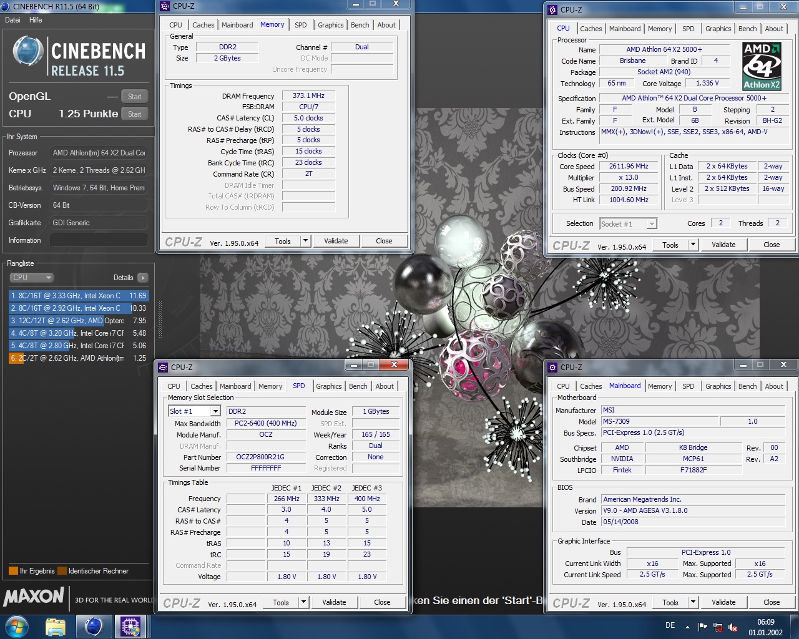The width and height of the screenshot is (799, 639).
Task: Switch to Bench tab in the CPU window
Action: [x=747, y=29]
